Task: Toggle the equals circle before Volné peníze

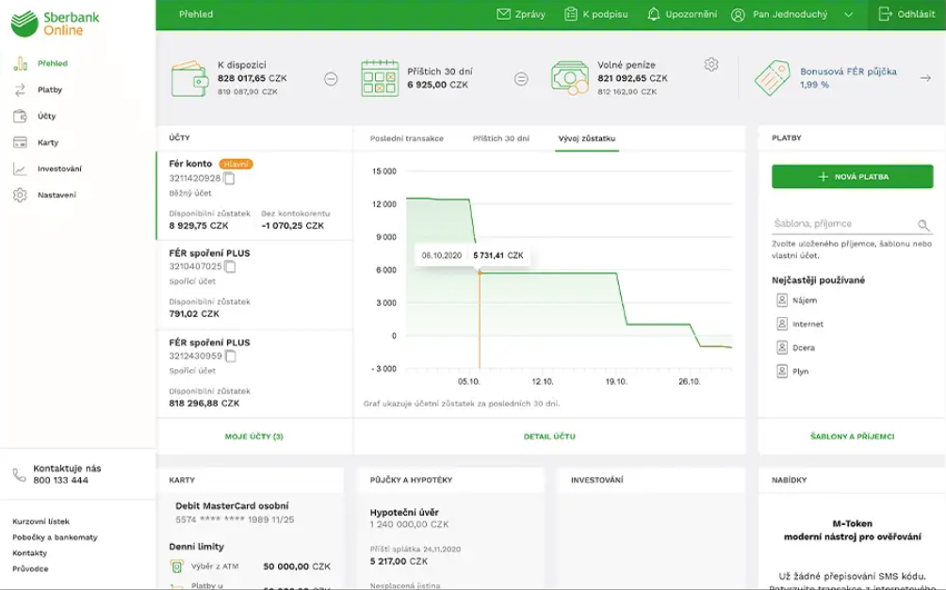Action: (521, 79)
